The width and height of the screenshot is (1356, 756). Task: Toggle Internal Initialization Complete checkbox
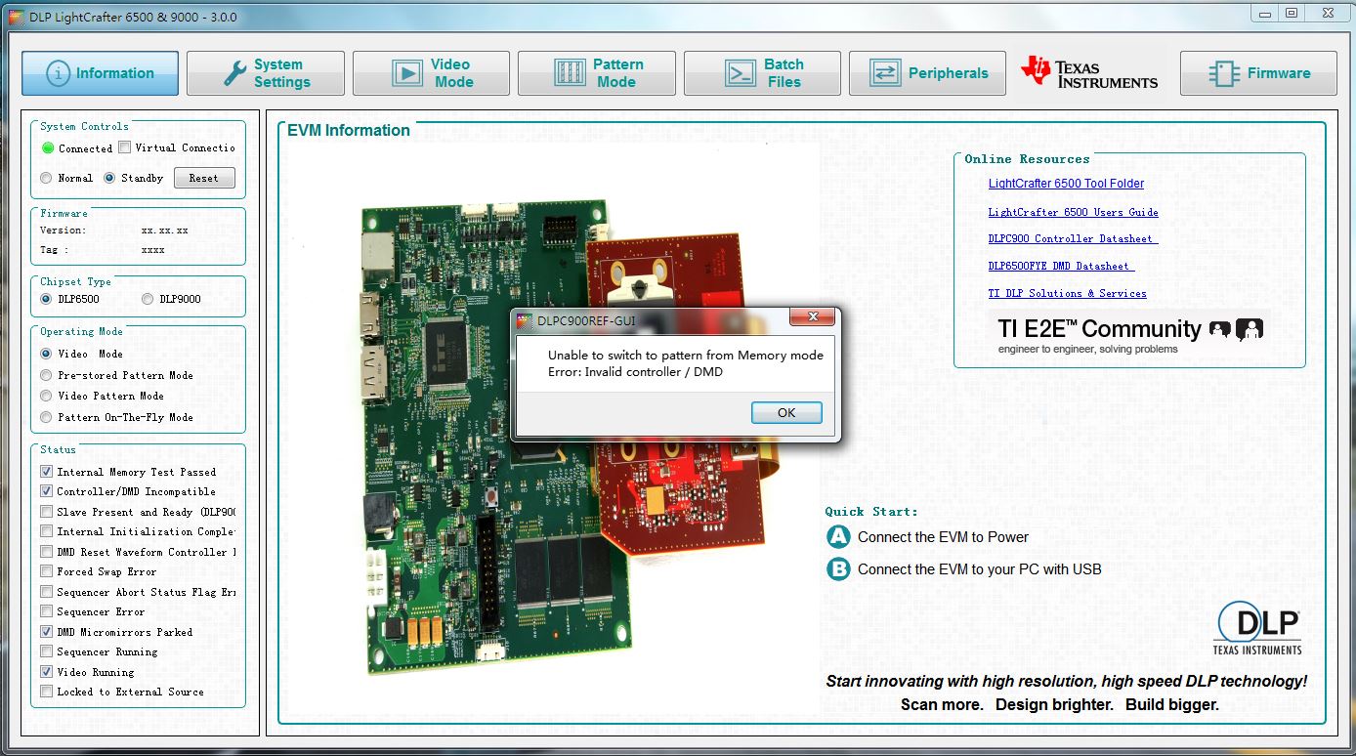coord(46,531)
